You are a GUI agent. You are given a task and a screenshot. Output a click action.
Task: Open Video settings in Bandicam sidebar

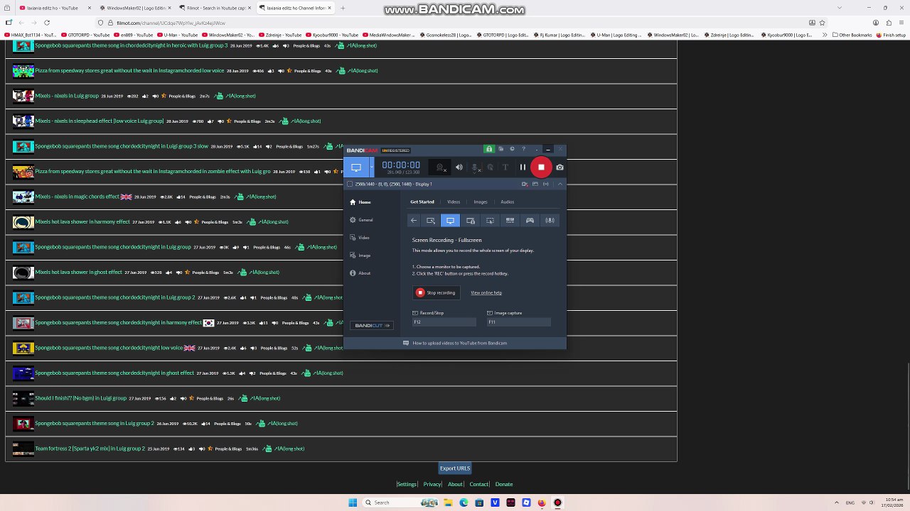[360, 238]
